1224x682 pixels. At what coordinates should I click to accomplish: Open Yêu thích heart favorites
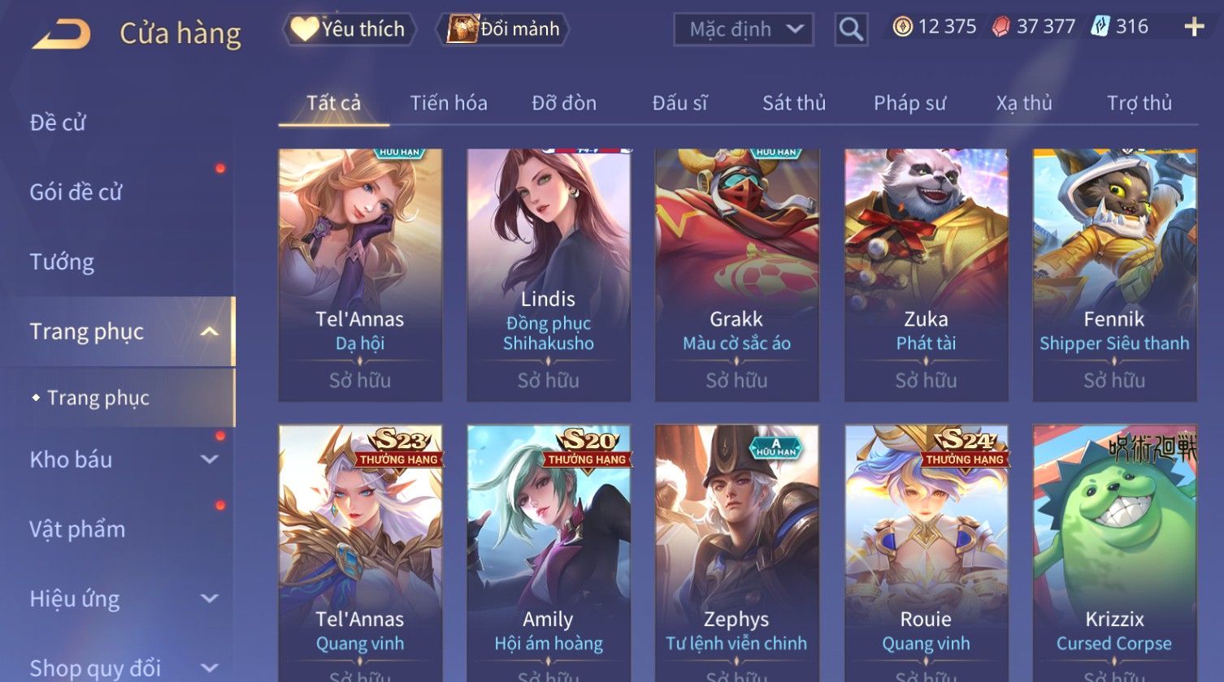pyautogui.click(x=349, y=29)
